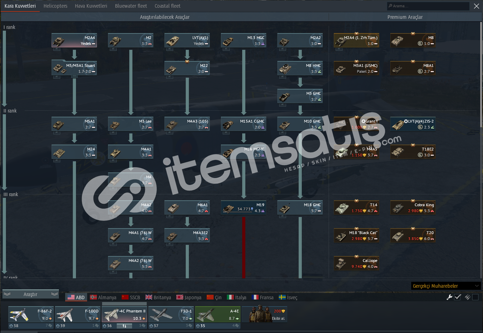
Task: Select the LVT(A)(1) reserve vehicle card
Action: tap(187, 40)
